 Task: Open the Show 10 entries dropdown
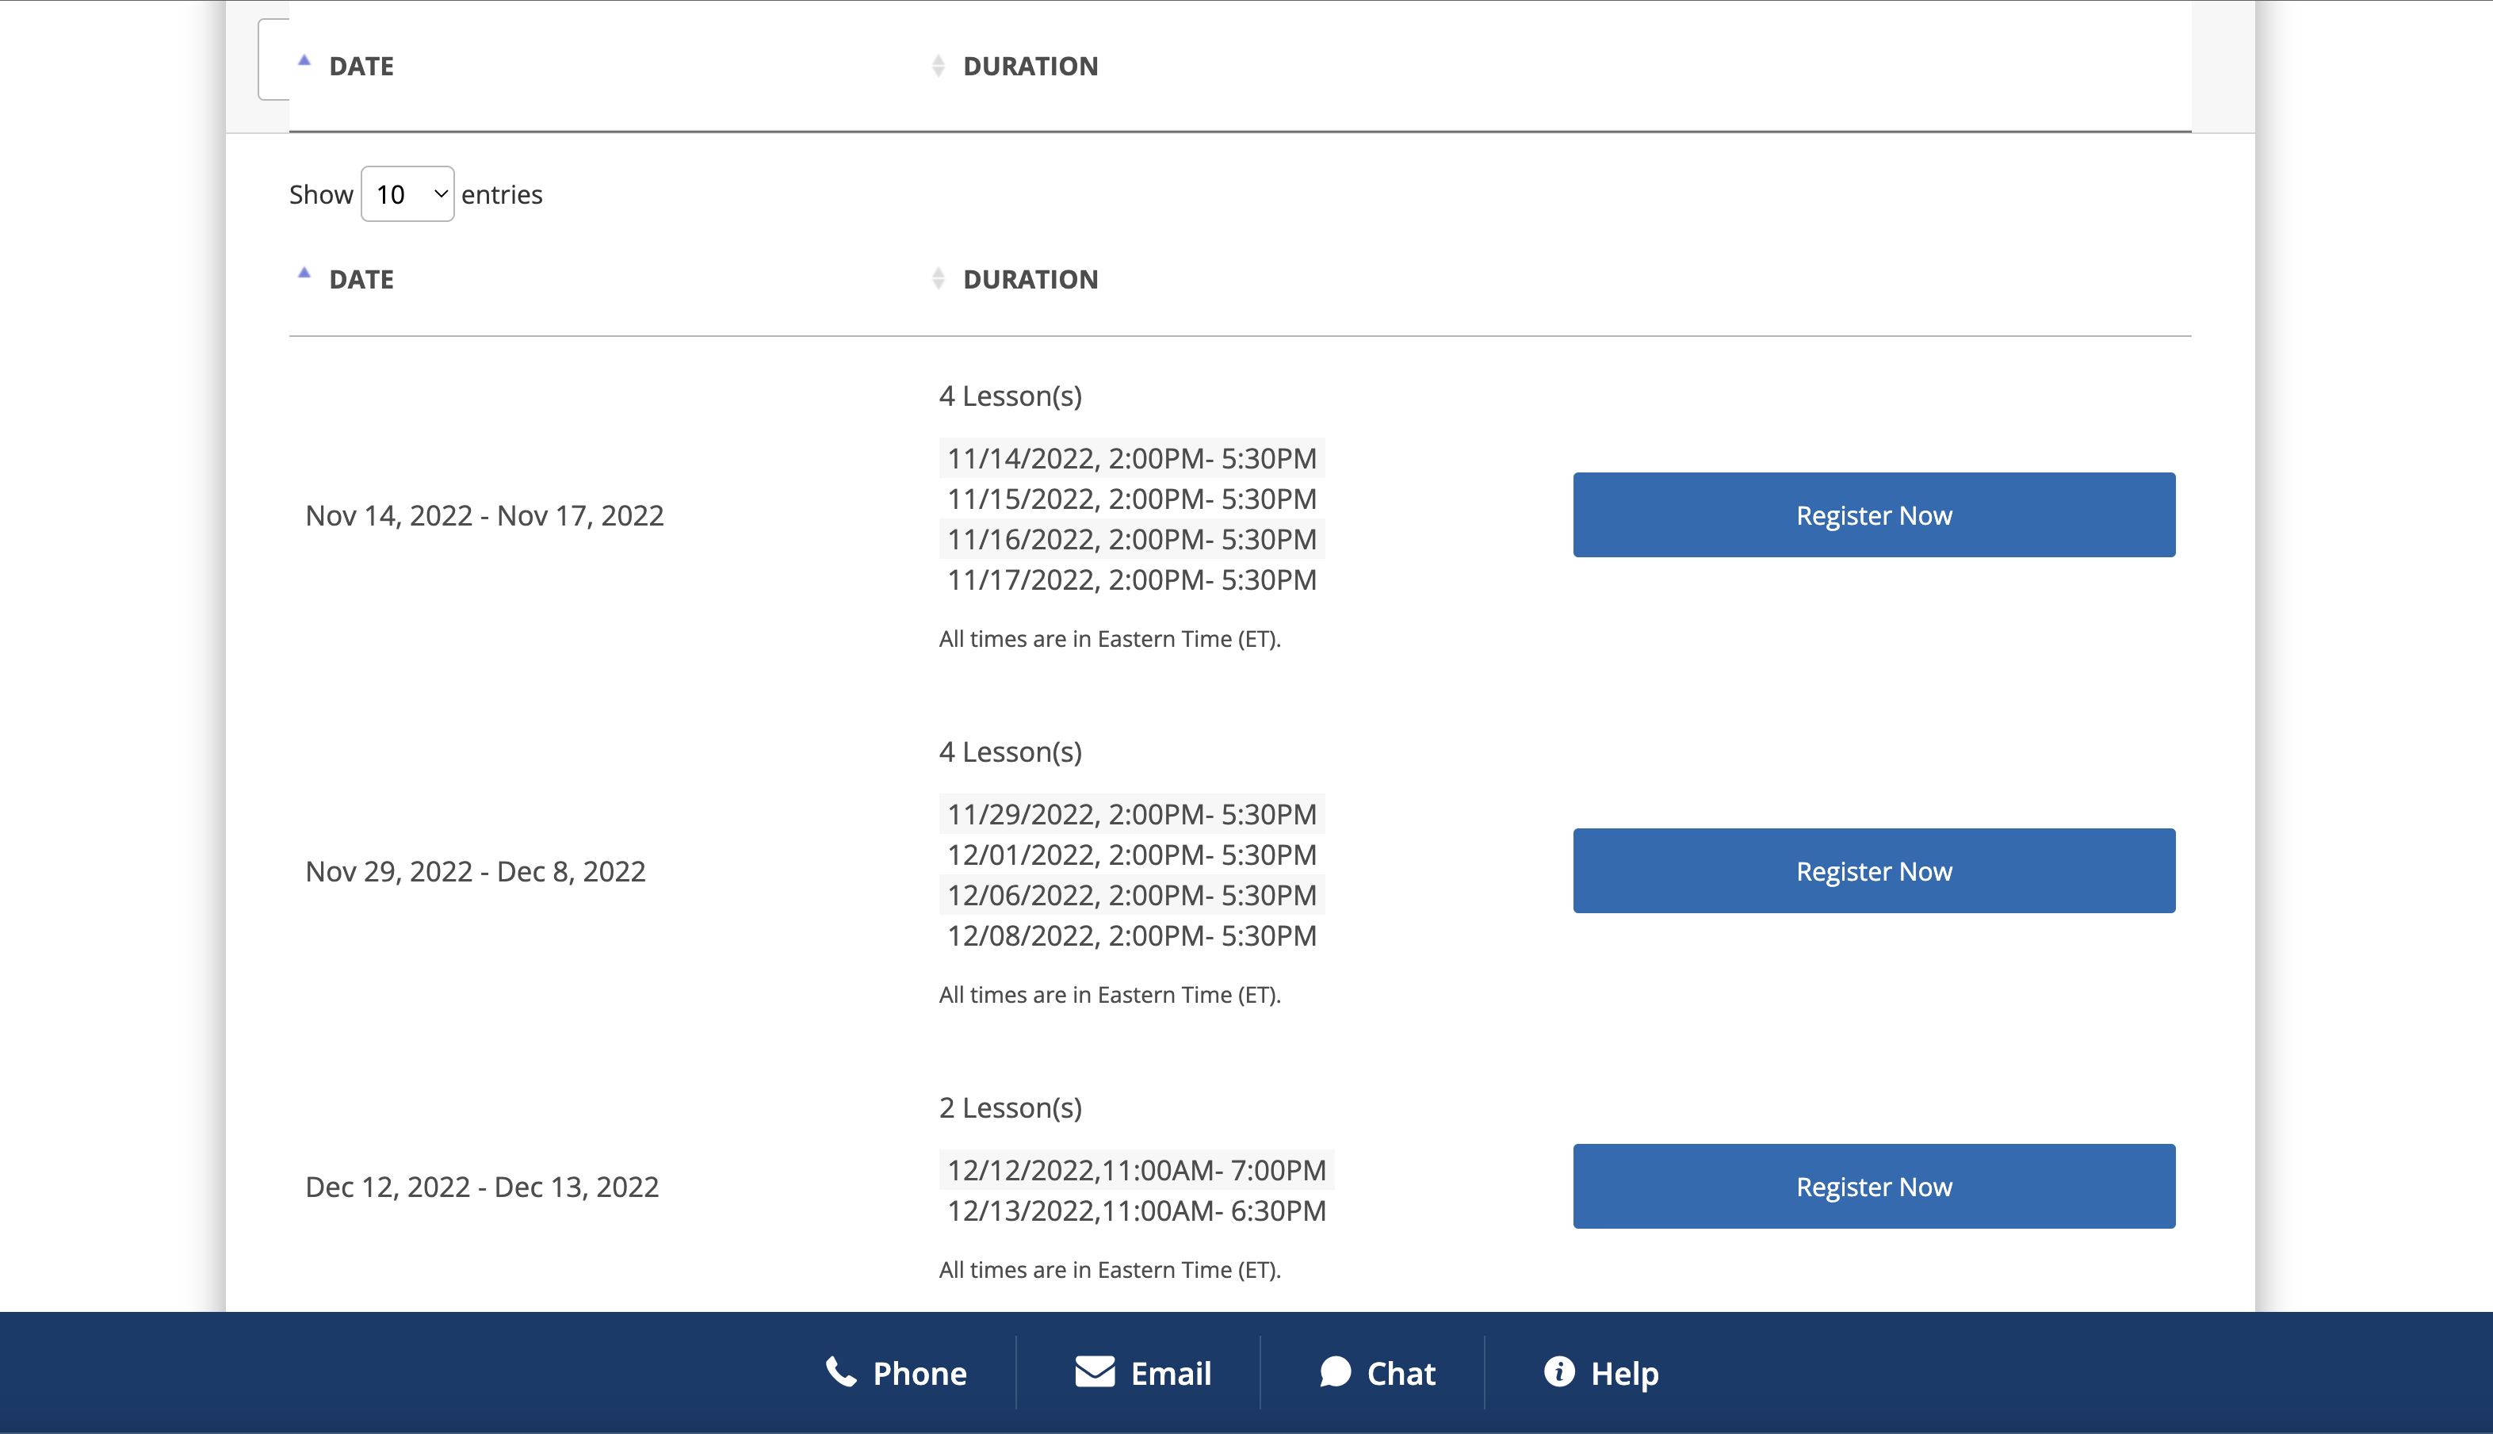(407, 194)
